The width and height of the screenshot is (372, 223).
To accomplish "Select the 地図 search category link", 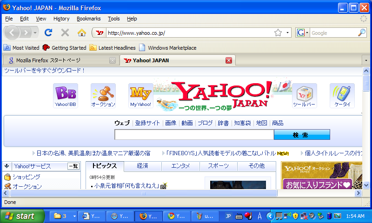I will [261, 123].
